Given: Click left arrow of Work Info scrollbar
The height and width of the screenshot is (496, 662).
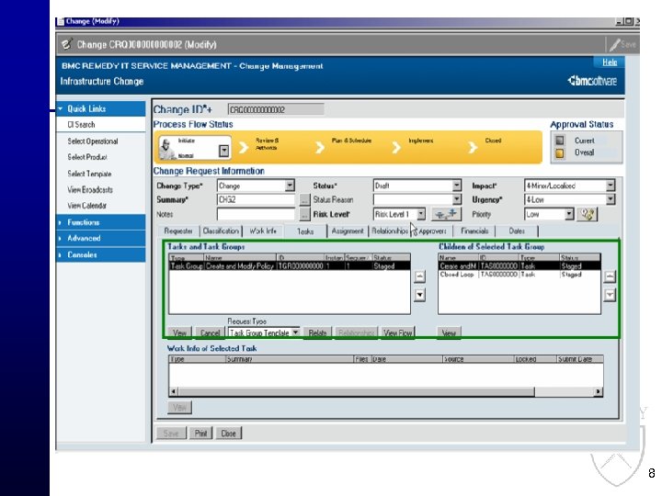Looking at the screenshot, I should [173, 392].
